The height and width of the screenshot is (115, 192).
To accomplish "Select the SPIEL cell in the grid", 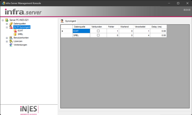I will [x=81, y=35].
